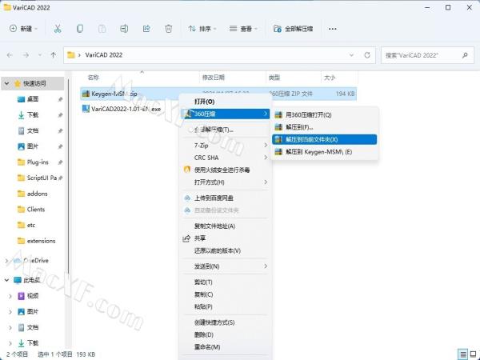This screenshot has width=480, height=360.
Task: Choose Create shortcut (S) menu entry
Action: click(225, 322)
